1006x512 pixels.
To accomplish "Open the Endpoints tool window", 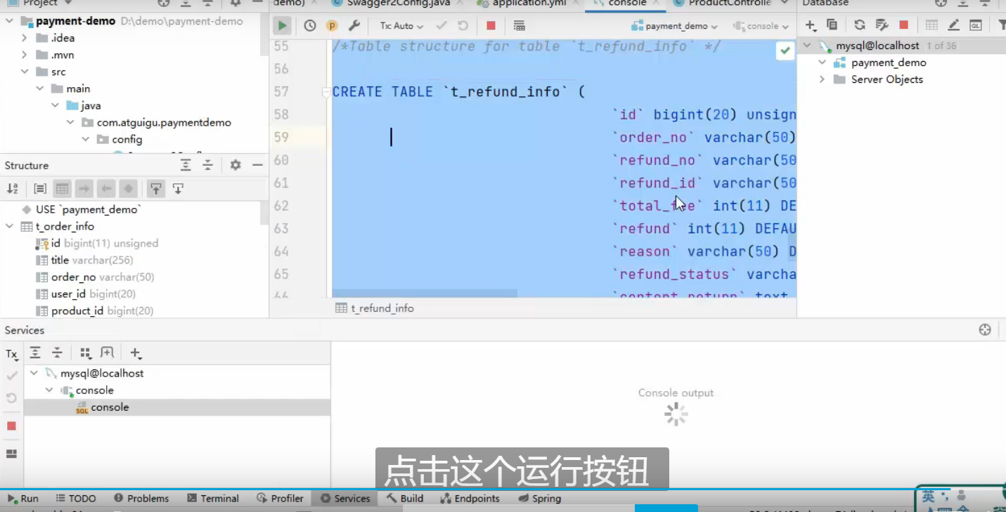I will coord(470,498).
